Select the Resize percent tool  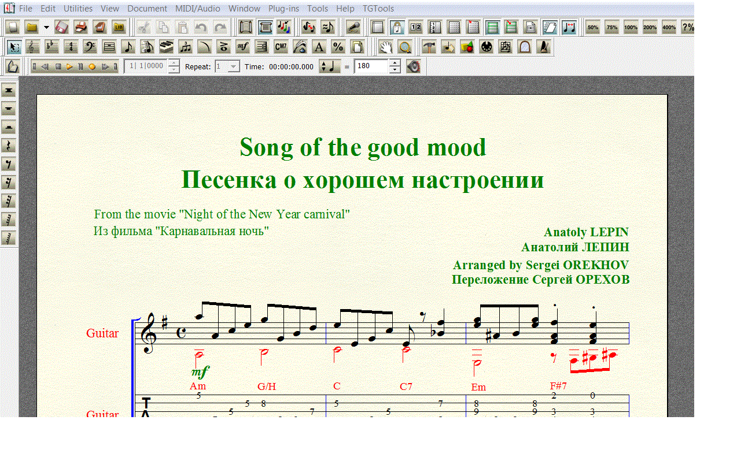(x=338, y=47)
